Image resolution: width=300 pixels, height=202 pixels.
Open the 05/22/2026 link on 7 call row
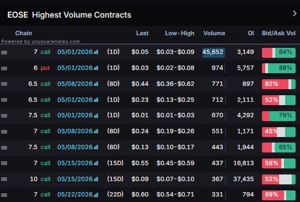[x=75, y=194]
